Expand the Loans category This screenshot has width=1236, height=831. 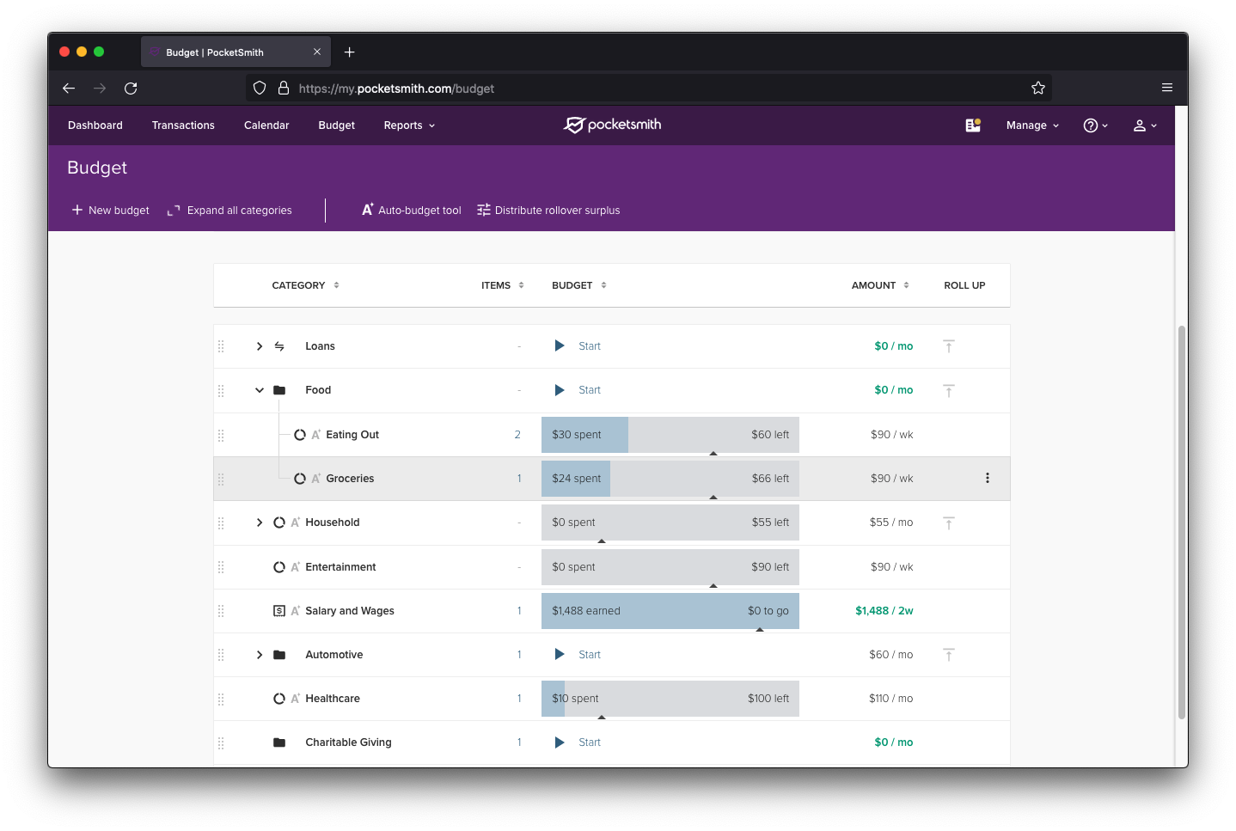[260, 345]
